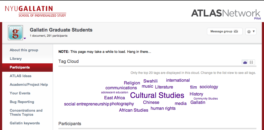Open ATLAS Ideas in sidebar
The width and height of the screenshot is (264, 130).
[21, 76]
